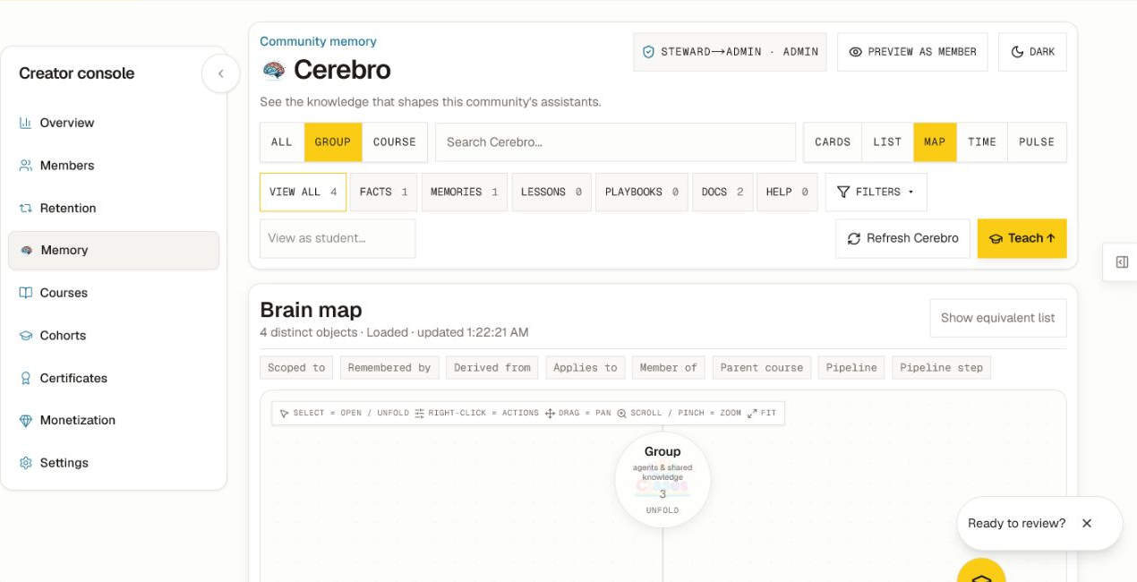The height and width of the screenshot is (582, 1137).
Task: Switch scope to COURSE
Action: click(395, 141)
